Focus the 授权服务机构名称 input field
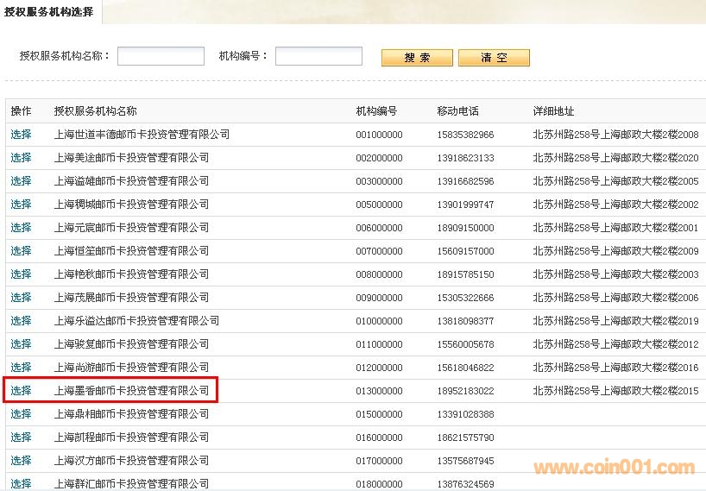 161,56
